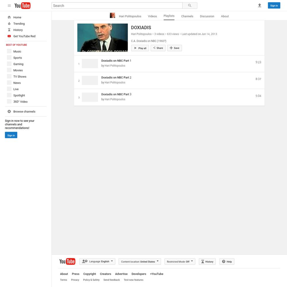
Task: Click BEST OF YOUTUBE heading
Action: pyautogui.click(x=16, y=45)
